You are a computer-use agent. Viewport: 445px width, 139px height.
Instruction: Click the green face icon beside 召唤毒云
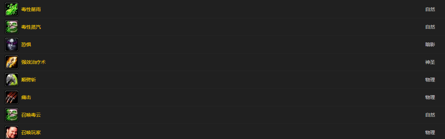coord(12,115)
